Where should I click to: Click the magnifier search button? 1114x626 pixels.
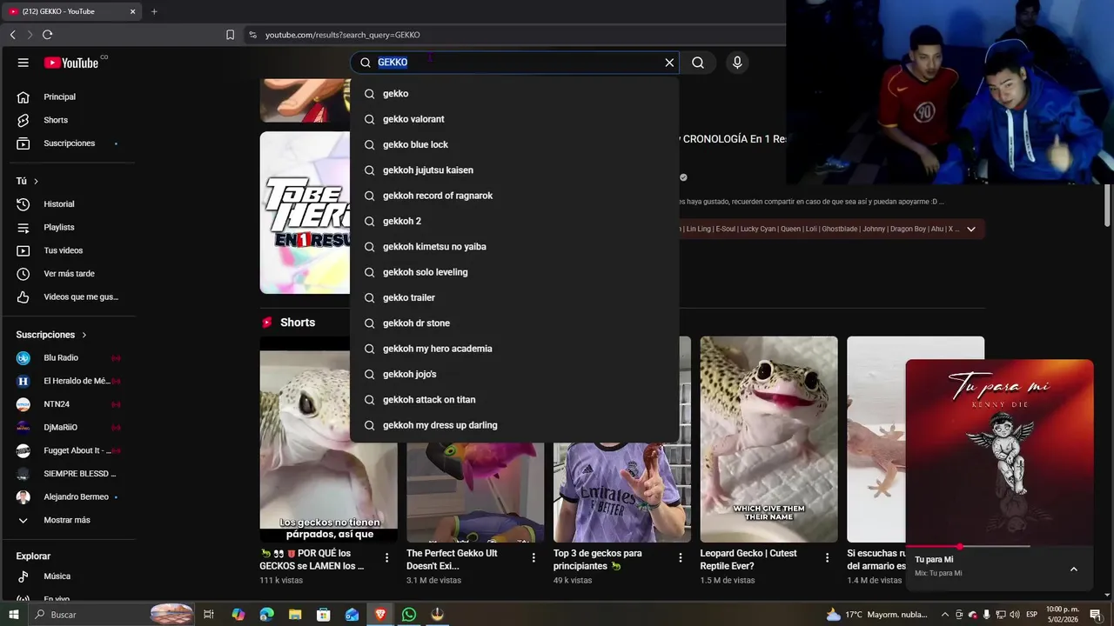(x=698, y=63)
